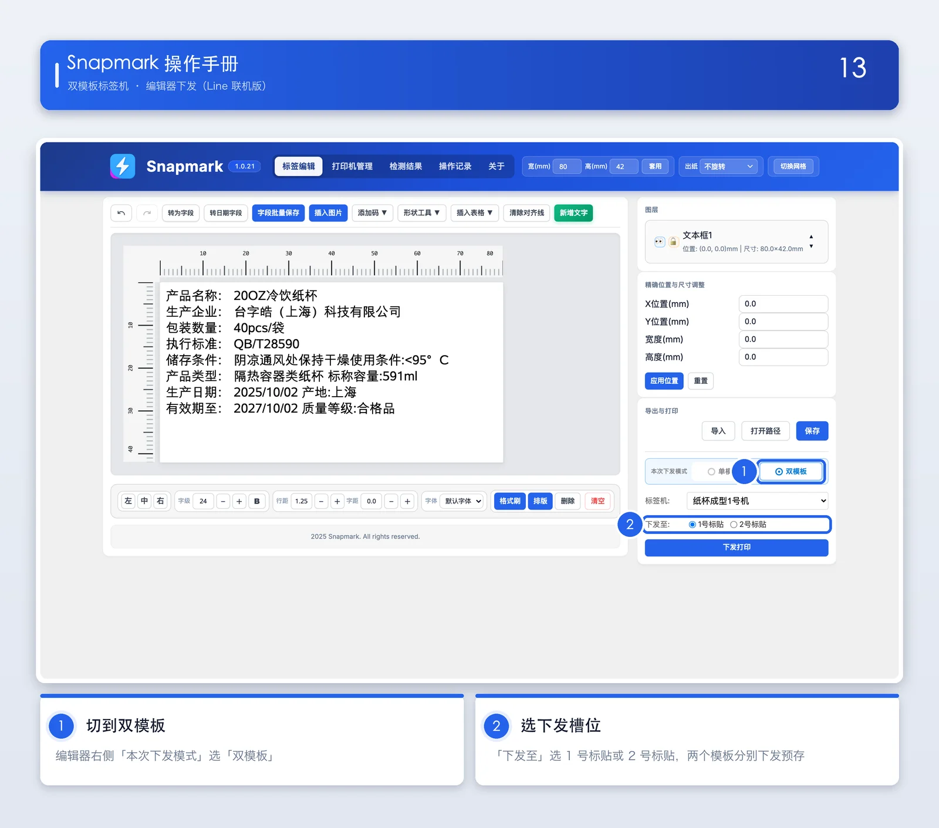Image resolution: width=939 pixels, height=828 pixels.
Task: Toggle visibility eyes icon for 文本框1
Action: pyautogui.click(x=660, y=242)
